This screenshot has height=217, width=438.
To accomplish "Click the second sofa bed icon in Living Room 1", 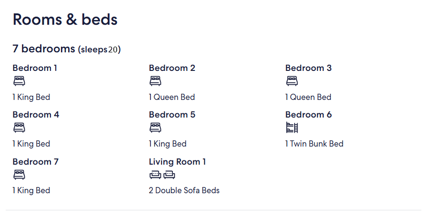I will [169, 175].
